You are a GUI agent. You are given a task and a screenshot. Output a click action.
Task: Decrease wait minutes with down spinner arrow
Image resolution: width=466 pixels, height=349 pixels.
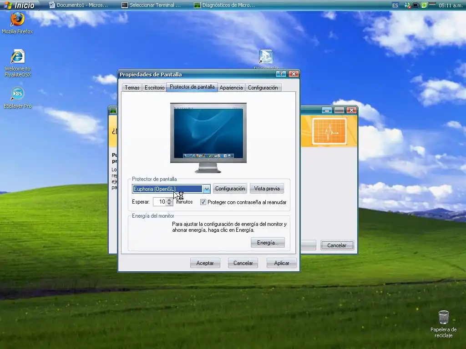[169, 204]
